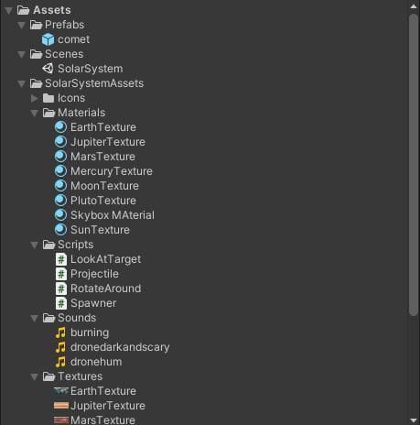Click the Materials JupiterTexture sphere icon
Screen dimensions: 420x425
pyautogui.click(x=60, y=142)
